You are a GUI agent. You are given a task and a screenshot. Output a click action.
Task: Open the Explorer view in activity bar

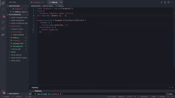point(3,3)
